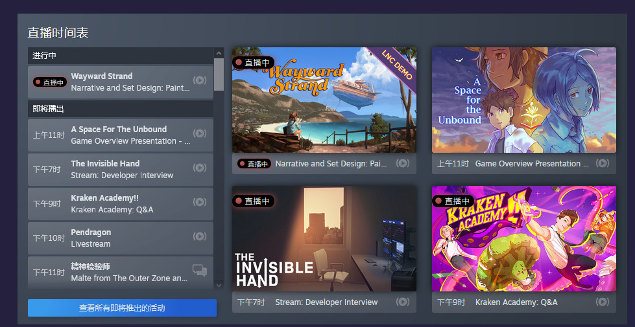Screen dimensions: 635x327
Task: Click broadcast icon in Pendragon list row
Action: click(x=200, y=236)
